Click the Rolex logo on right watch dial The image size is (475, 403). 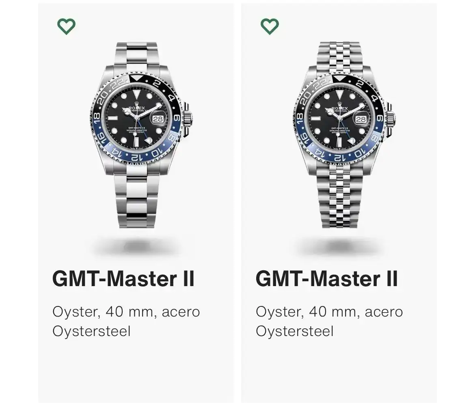click(x=339, y=108)
